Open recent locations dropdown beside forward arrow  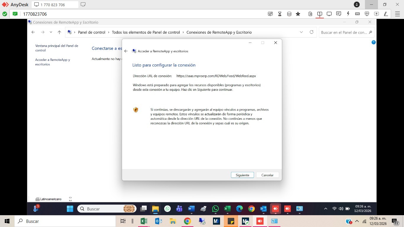[x=51, y=32]
